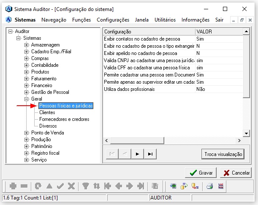The height and width of the screenshot is (205, 258).
Task: Open the Sistemas menu
Action: tap(25, 20)
